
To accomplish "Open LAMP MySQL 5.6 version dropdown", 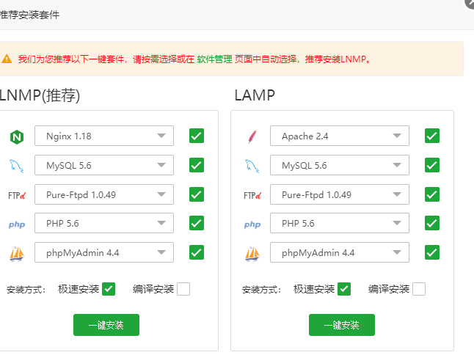I will click(x=340, y=165).
